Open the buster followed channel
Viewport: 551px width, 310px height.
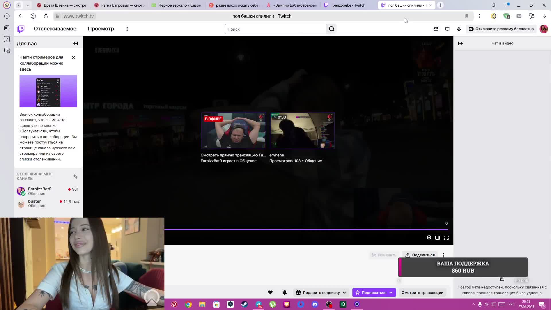pos(48,204)
